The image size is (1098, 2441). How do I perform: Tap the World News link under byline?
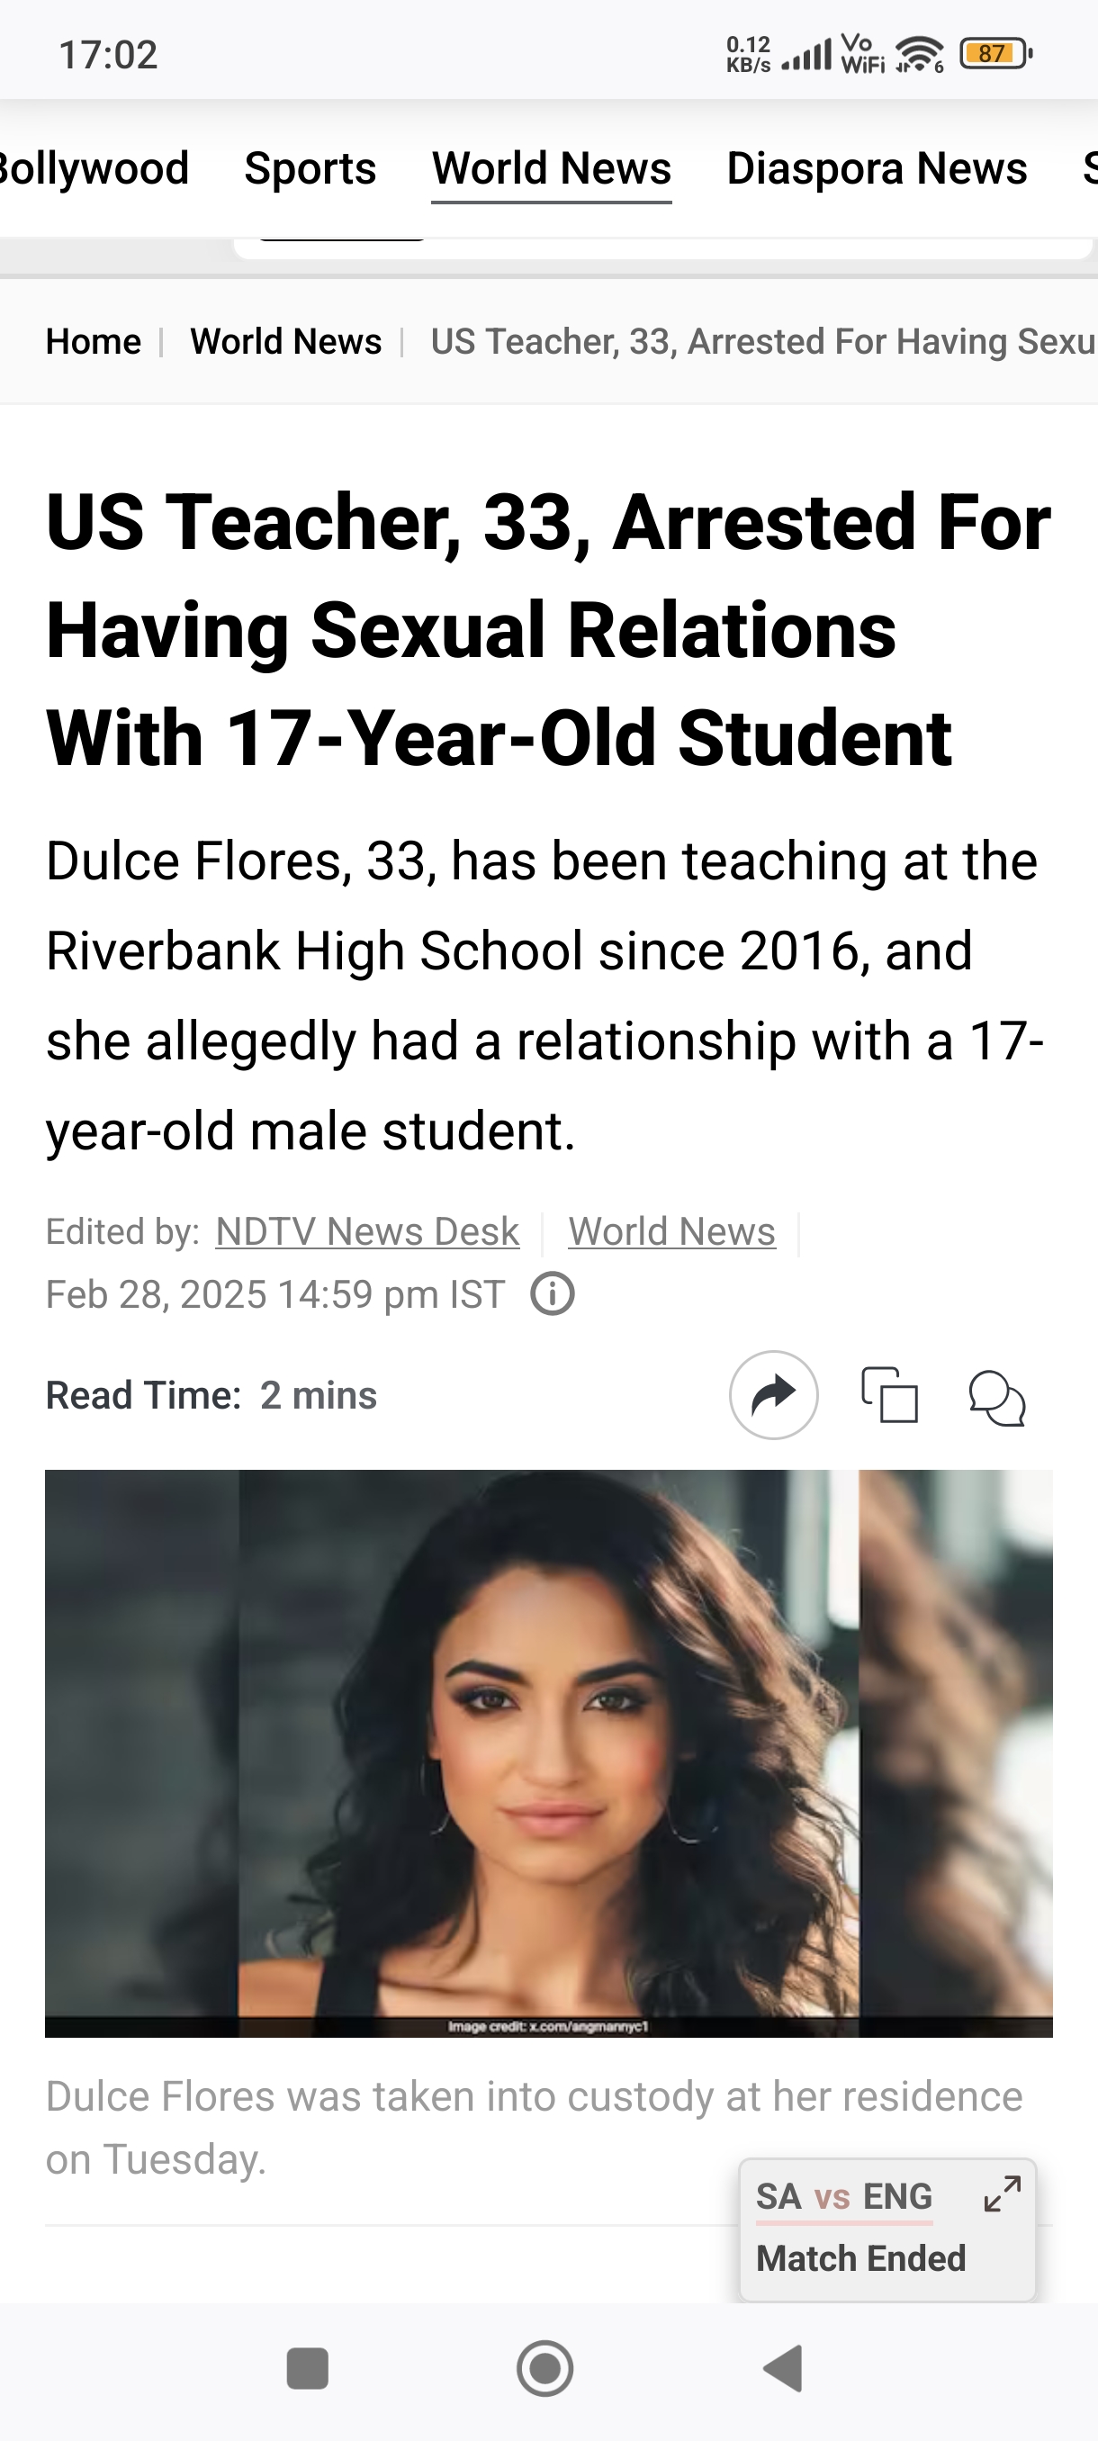671,1232
